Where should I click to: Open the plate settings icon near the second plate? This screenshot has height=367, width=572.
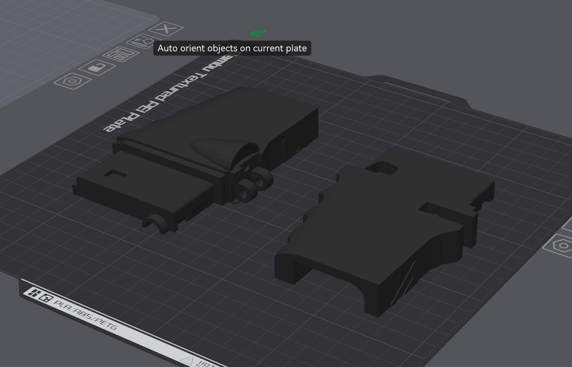(562, 244)
